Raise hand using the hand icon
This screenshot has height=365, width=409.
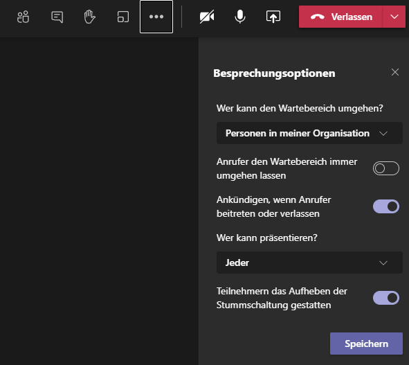point(89,17)
